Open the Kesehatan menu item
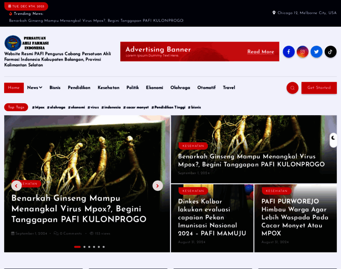This screenshot has width=341, height=269. pyautogui.click(x=108, y=87)
